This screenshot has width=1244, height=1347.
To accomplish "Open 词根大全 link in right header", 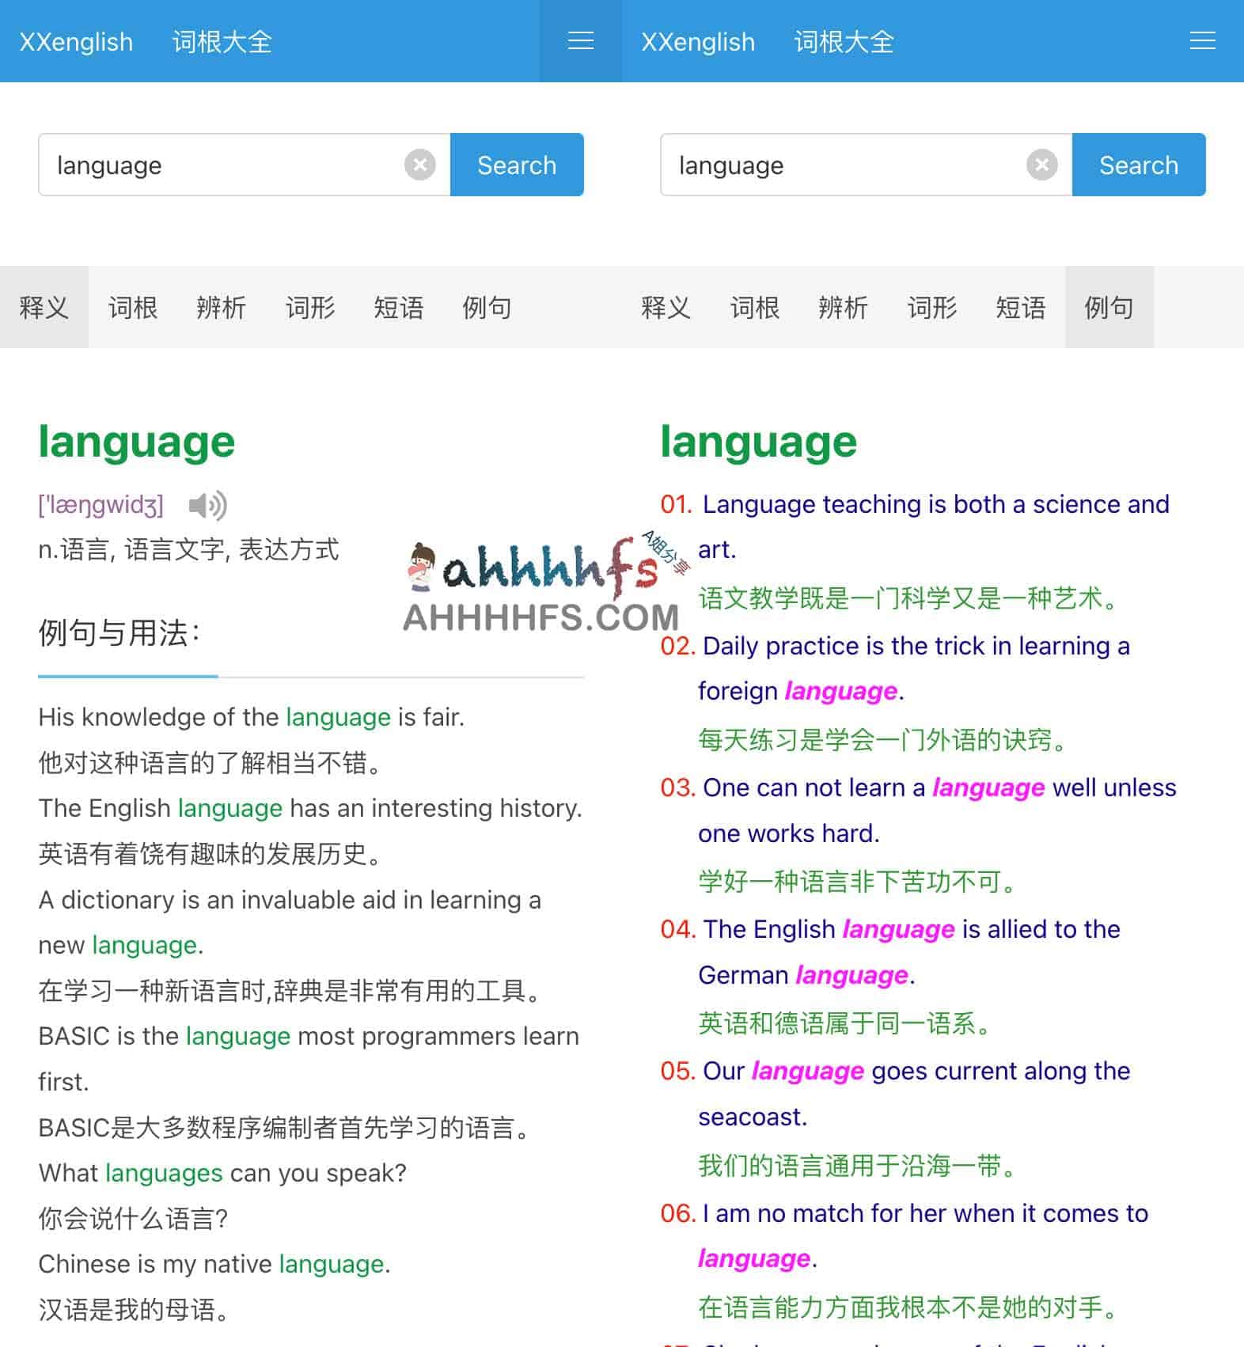I will click(x=844, y=41).
